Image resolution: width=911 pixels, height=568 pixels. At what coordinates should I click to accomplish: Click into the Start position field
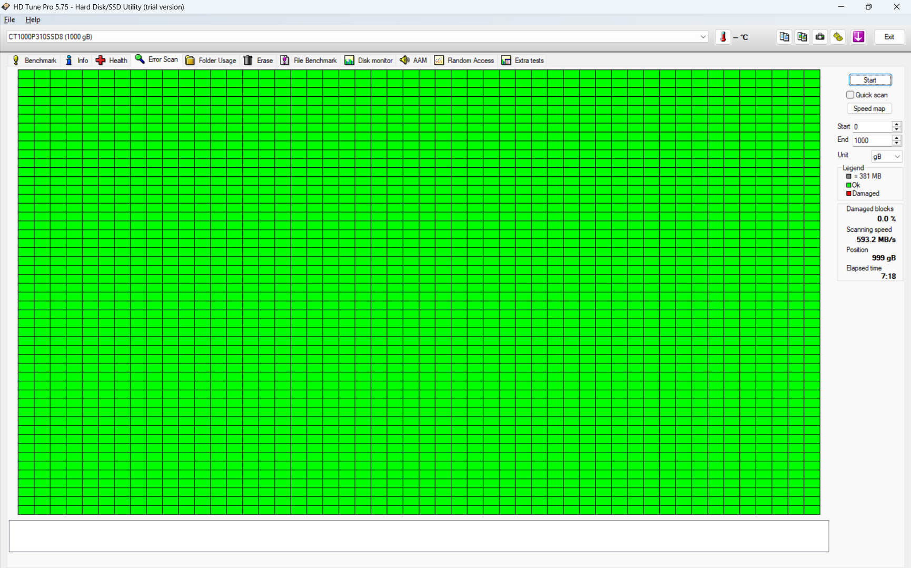point(872,127)
